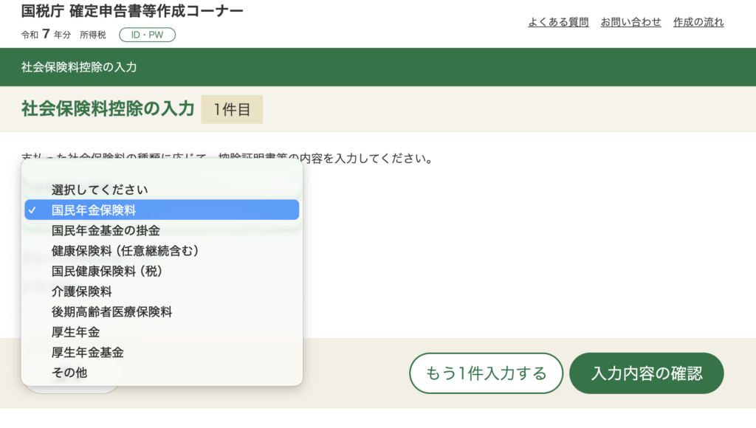
Task: Click the 国税庁 確定申告書等作成コーナー site title
Action: [132, 12]
